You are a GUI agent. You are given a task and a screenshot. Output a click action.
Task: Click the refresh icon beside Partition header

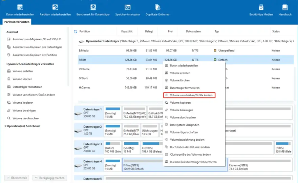(76, 32)
